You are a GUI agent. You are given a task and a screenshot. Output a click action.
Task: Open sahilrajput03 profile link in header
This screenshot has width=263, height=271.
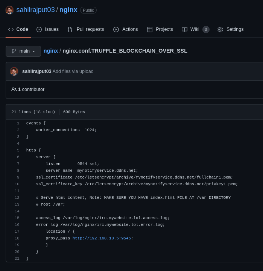click(x=35, y=10)
